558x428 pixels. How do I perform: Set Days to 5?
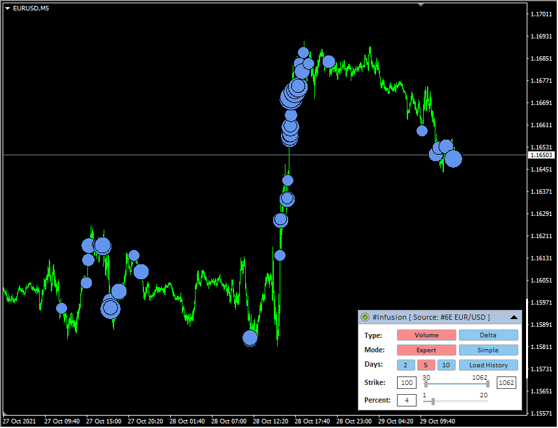pos(425,365)
